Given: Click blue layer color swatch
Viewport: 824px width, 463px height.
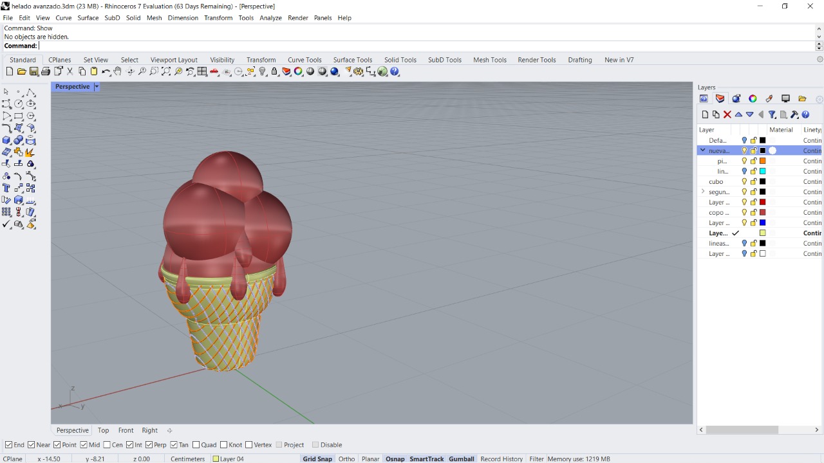Looking at the screenshot, I should click(763, 222).
